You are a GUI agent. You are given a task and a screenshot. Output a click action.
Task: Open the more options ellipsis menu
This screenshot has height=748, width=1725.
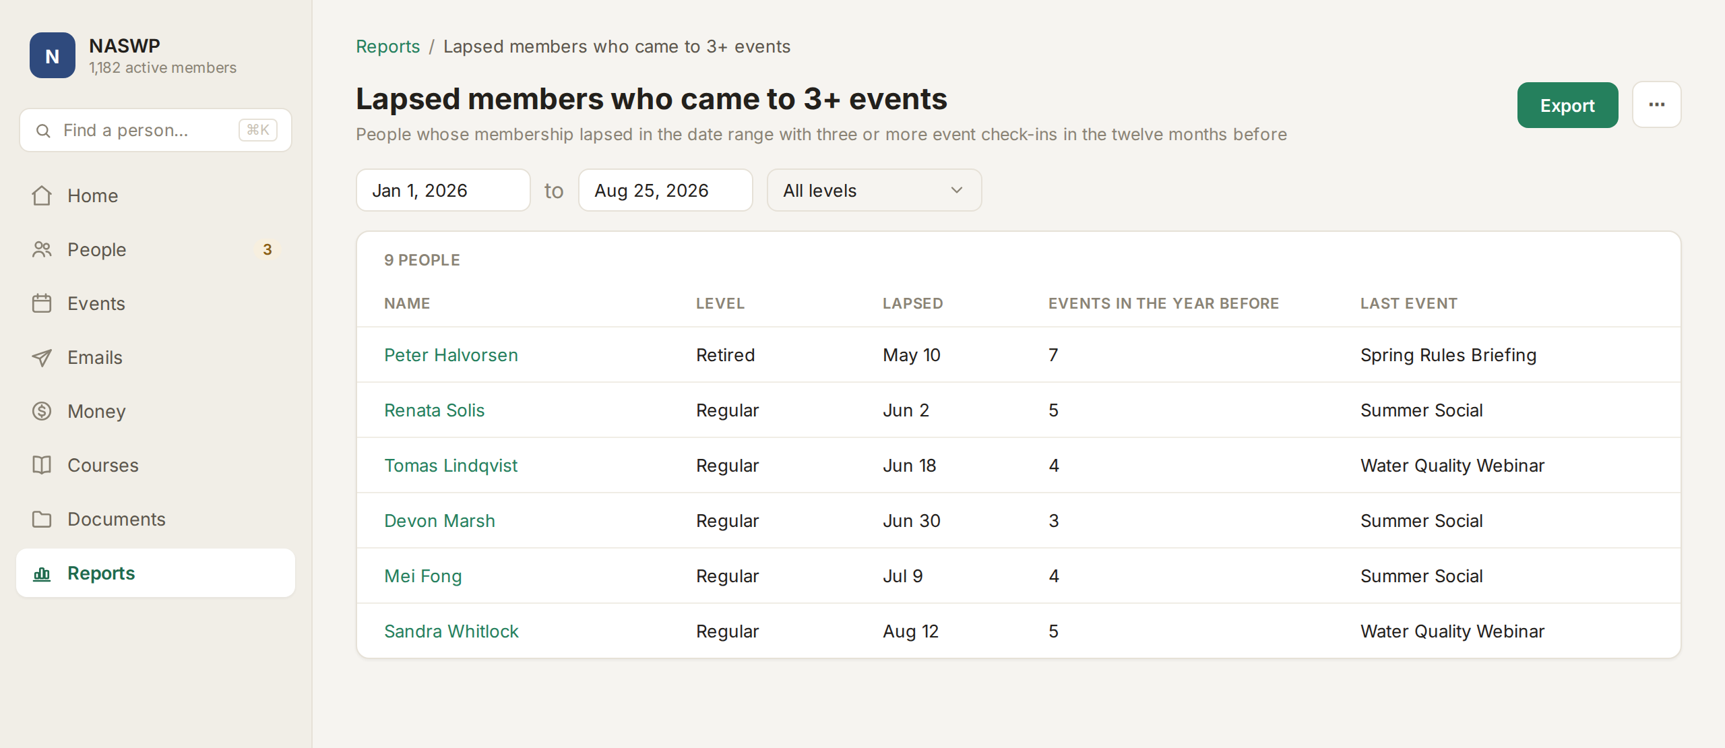tap(1657, 105)
